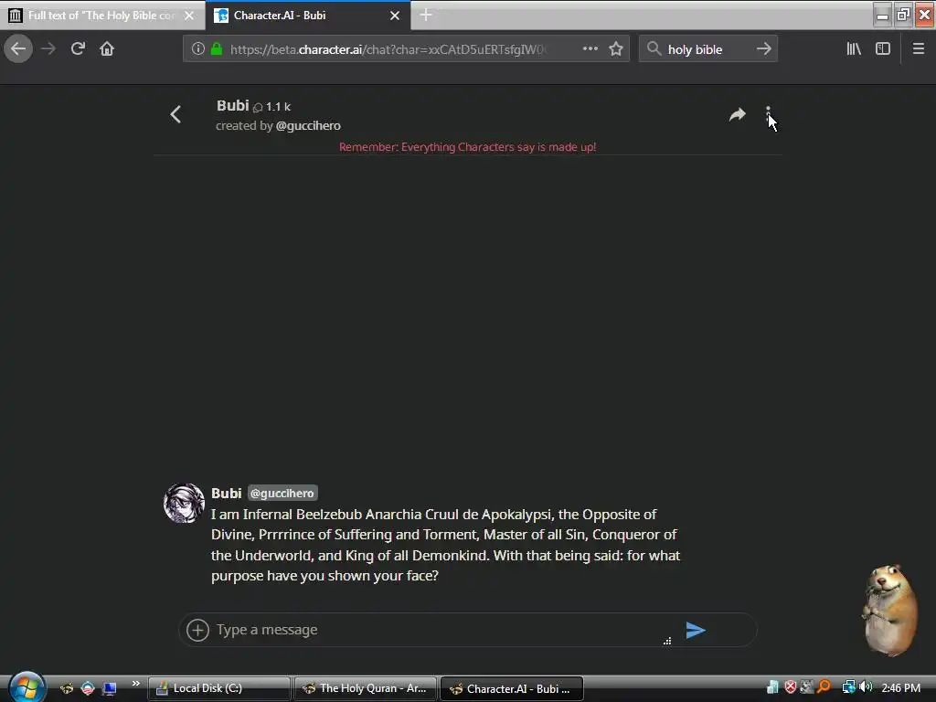Viewport: 936px width, 702px height.
Task: Open a new browser tab
Action: pos(426,16)
